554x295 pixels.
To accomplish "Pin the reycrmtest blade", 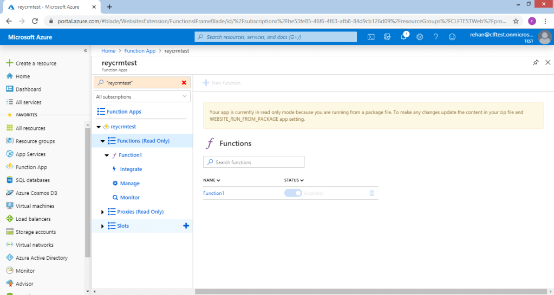I will [536, 63].
